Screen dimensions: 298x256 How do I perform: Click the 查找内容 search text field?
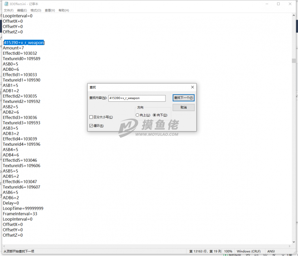(137, 98)
